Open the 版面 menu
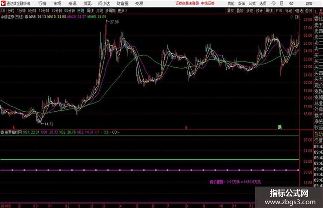 [242, 3]
